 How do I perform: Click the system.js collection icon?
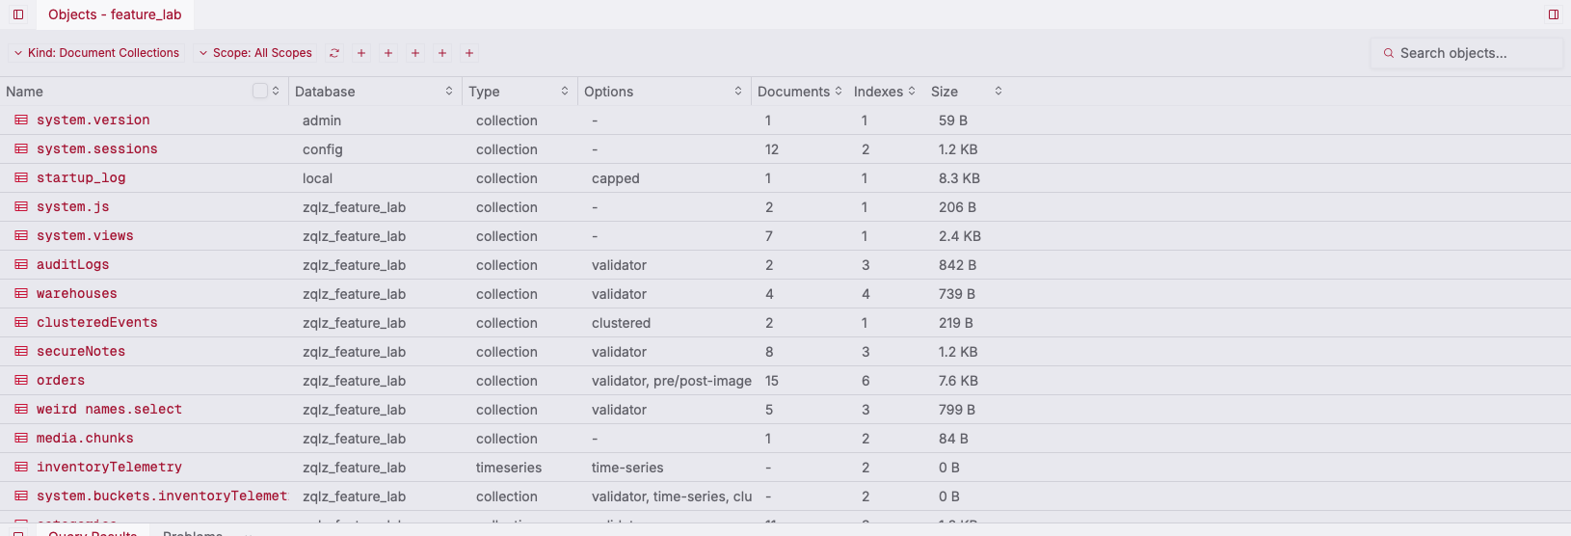(x=21, y=207)
